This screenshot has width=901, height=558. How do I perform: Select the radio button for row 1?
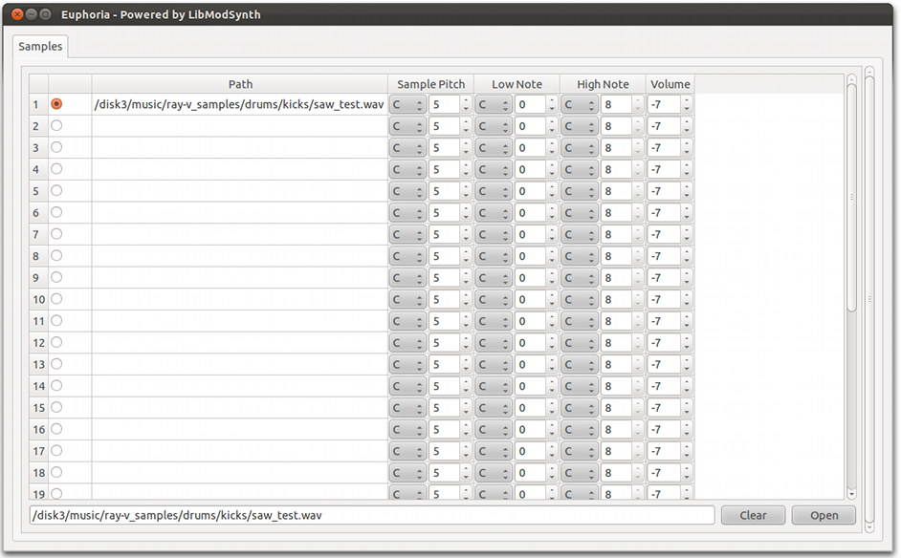click(x=56, y=104)
